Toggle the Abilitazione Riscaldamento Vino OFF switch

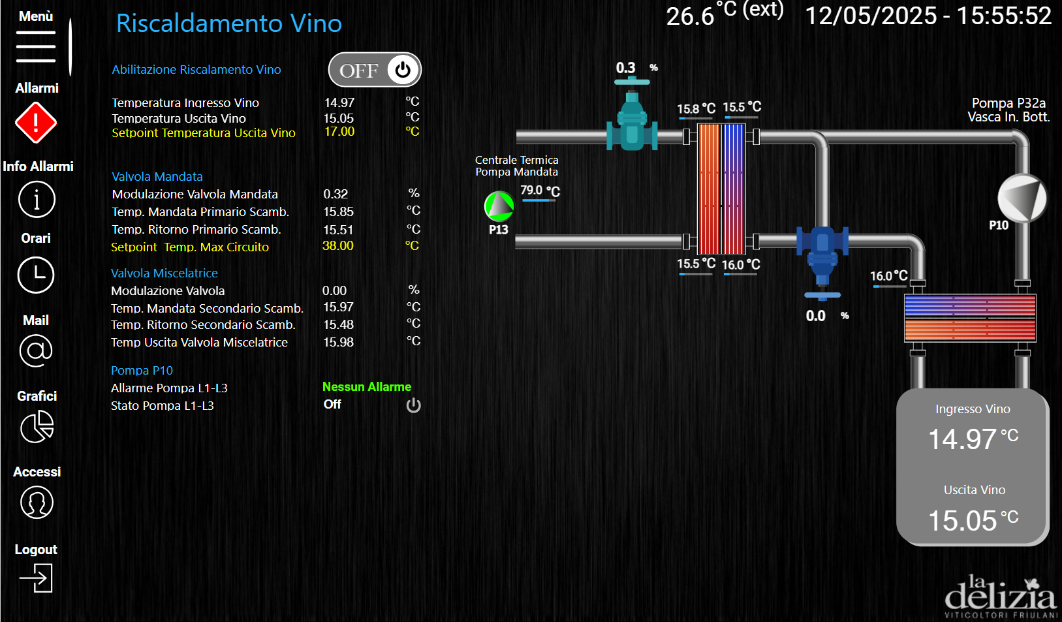(375, 70)
